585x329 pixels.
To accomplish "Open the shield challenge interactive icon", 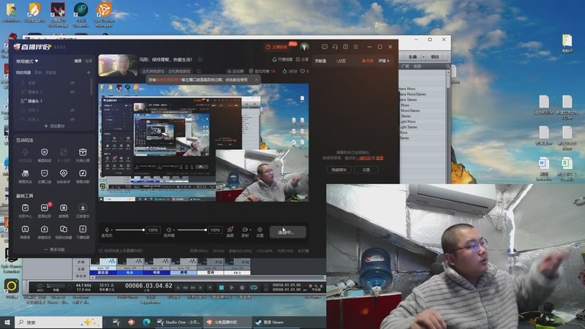I will point(45,152).
